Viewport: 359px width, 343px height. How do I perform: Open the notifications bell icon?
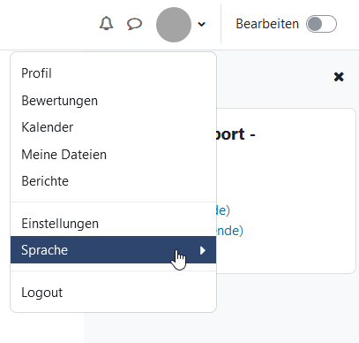point(106,24)
